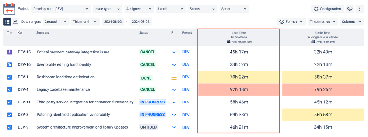Screen dimensions: 368x137
Task: Click the cloud download export icon
Action: [x=350, y=9]
